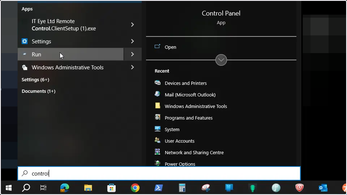
Task: Select Windows Administrative Tools app result
Action: 71,67
